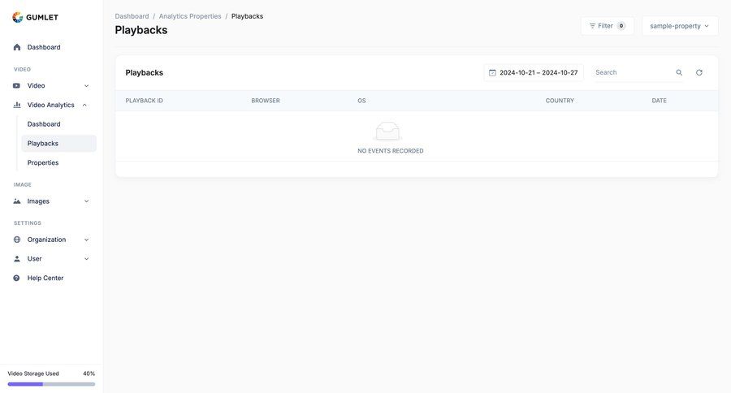Click the NO EVENTS RECORDED message
The height and width of the screenshot is (393, 731).
pyautogui.click(x=391, y=151)
